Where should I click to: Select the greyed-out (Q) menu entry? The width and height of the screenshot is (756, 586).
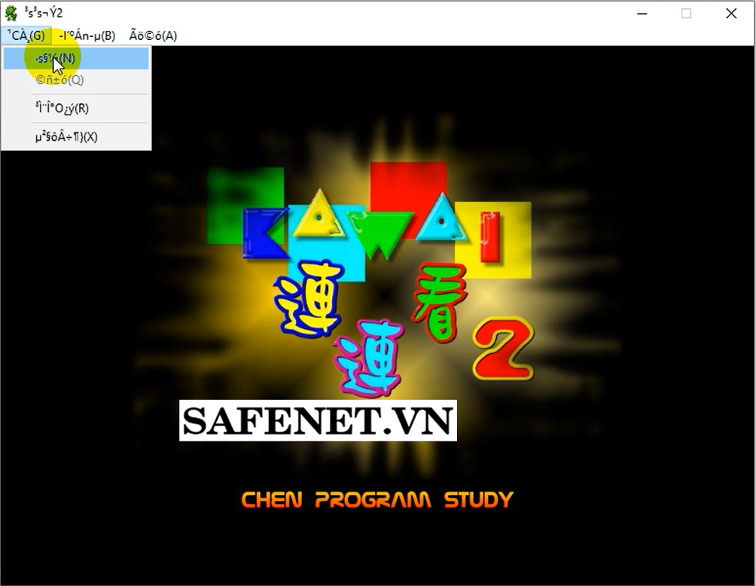click(x=76, y=80)
